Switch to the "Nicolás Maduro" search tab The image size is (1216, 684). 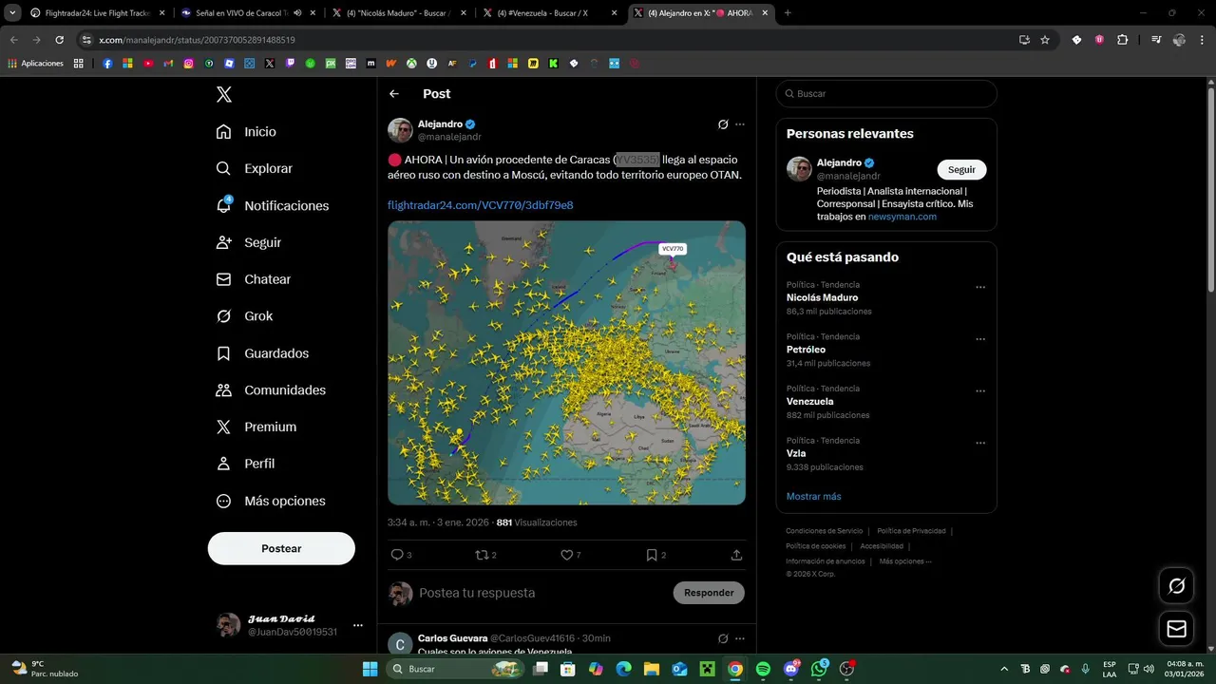(x=399, y=13)
